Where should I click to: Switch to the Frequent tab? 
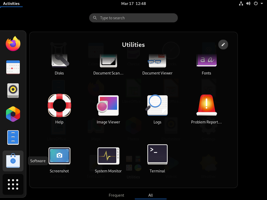click(117, 195)
